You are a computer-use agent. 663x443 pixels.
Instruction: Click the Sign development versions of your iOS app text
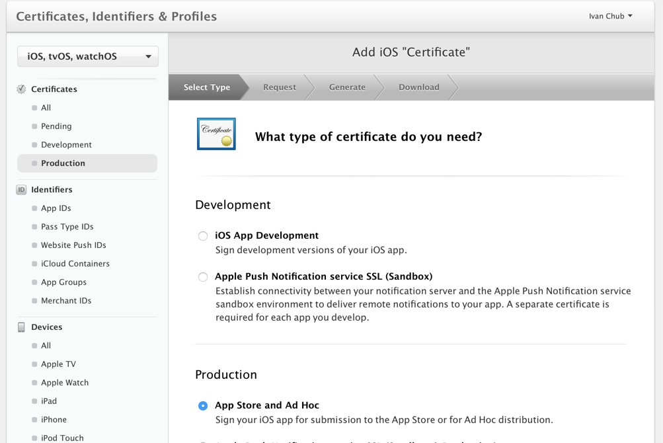tap(311, 250)
